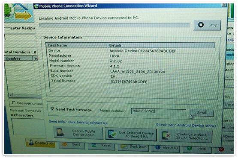This screenshot has width=238, height=158.
Task: Click the LAVA_iris502_S106_20130124 build value
Action: tap(138, 72)
